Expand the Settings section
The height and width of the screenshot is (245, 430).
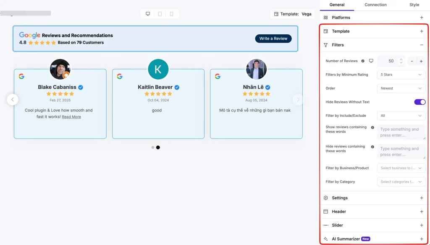[x=422, y=198]
